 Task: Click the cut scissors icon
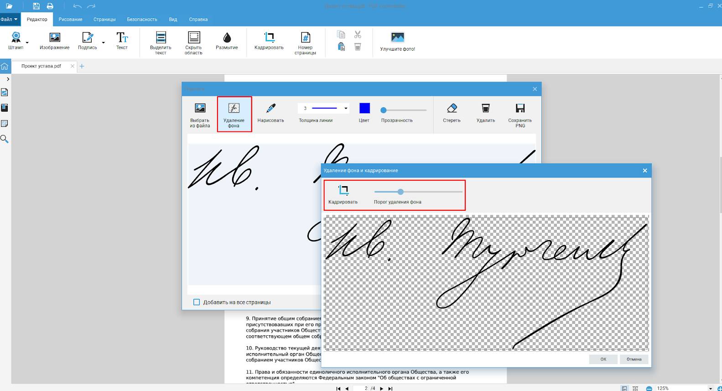[358, 35]
